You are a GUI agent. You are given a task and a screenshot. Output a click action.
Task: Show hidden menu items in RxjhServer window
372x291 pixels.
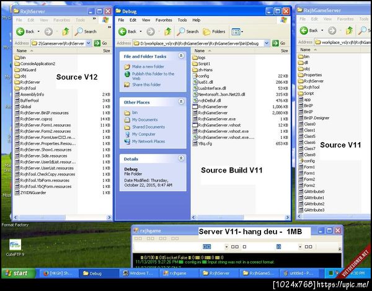(94, 19)
